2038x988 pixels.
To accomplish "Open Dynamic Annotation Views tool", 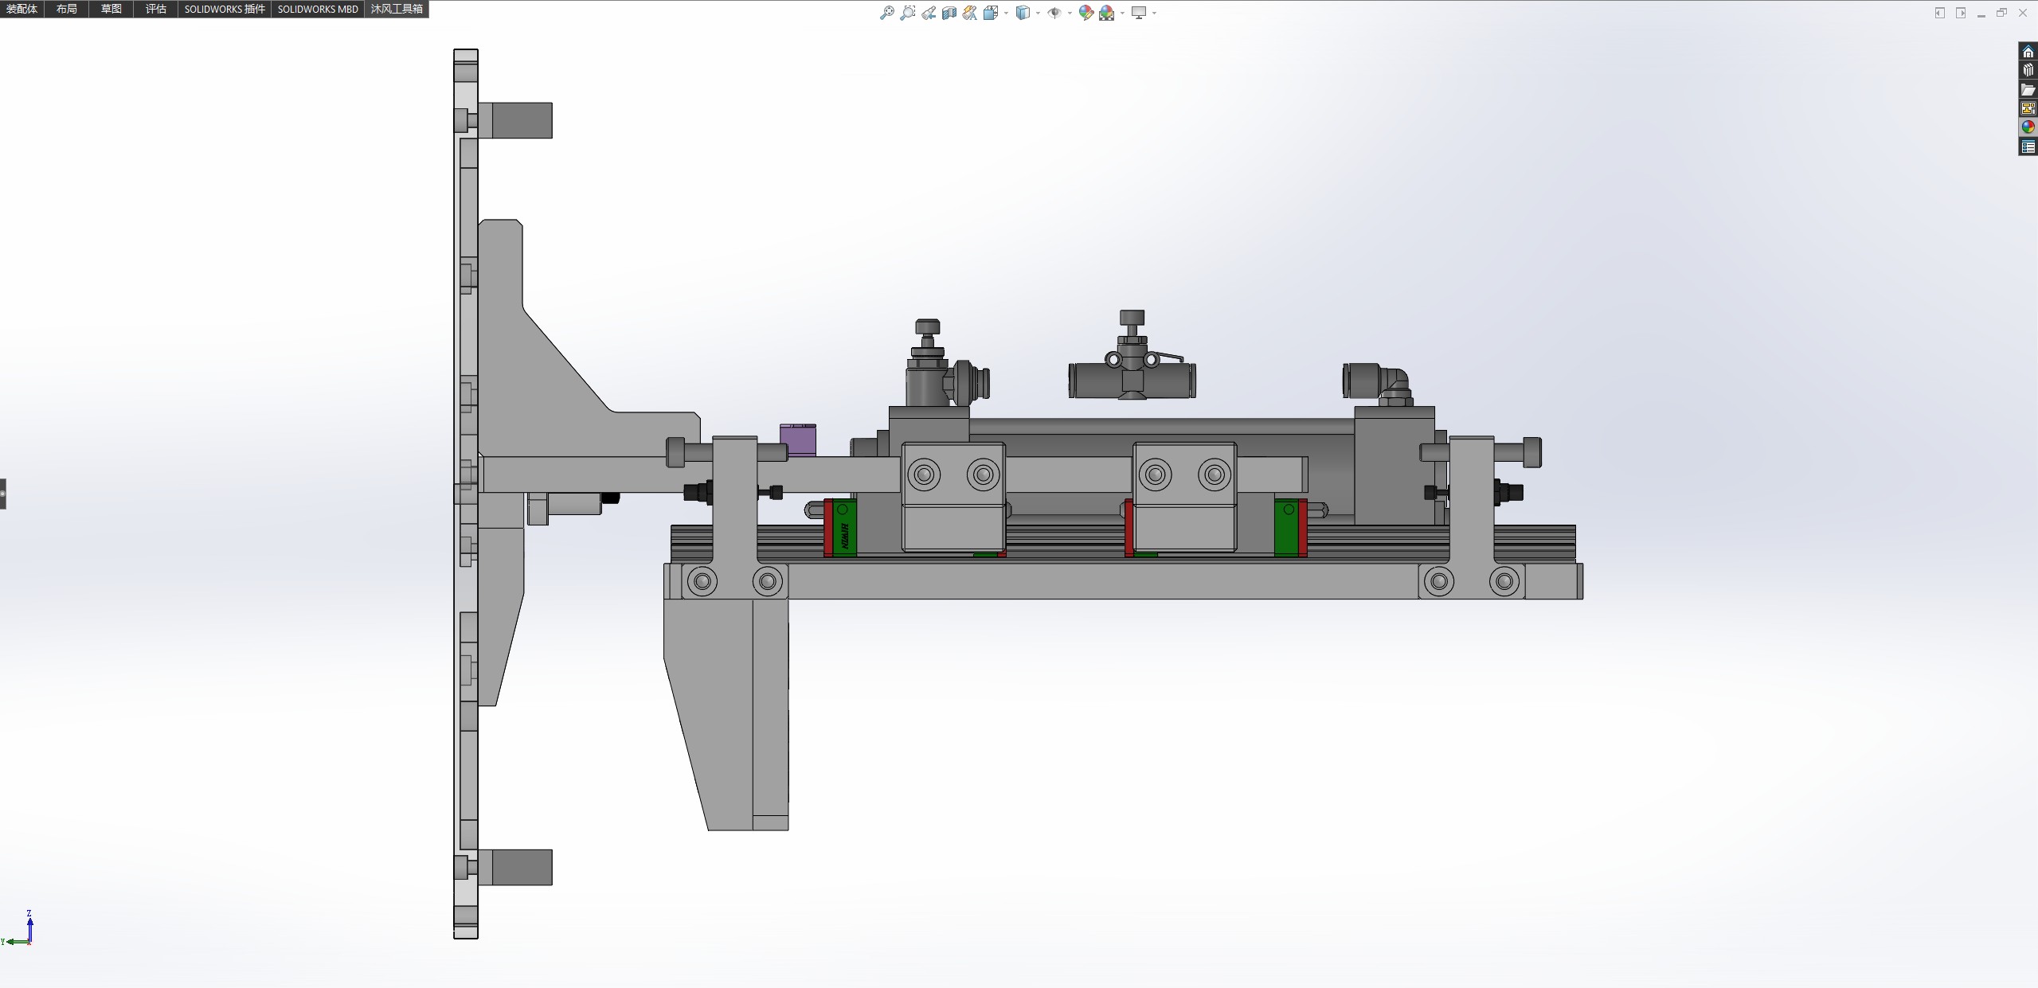I will 969,13.
